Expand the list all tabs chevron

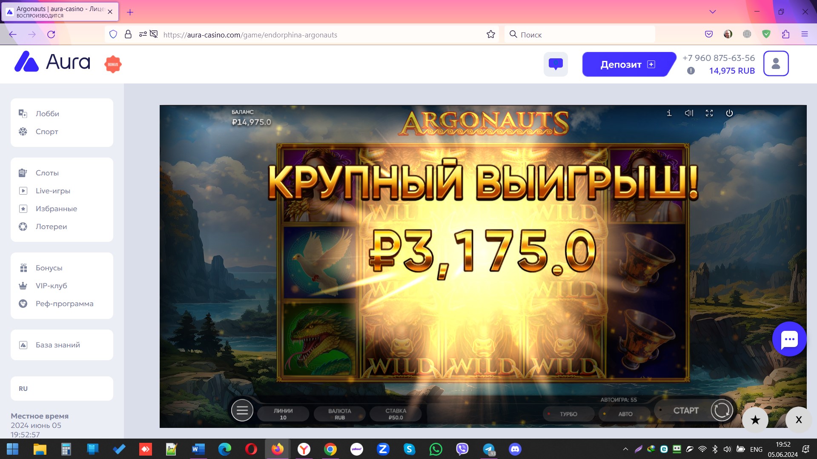click(713, 12)
